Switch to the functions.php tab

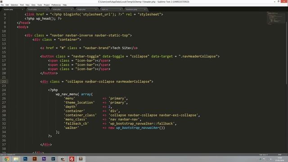click(135, 9)
